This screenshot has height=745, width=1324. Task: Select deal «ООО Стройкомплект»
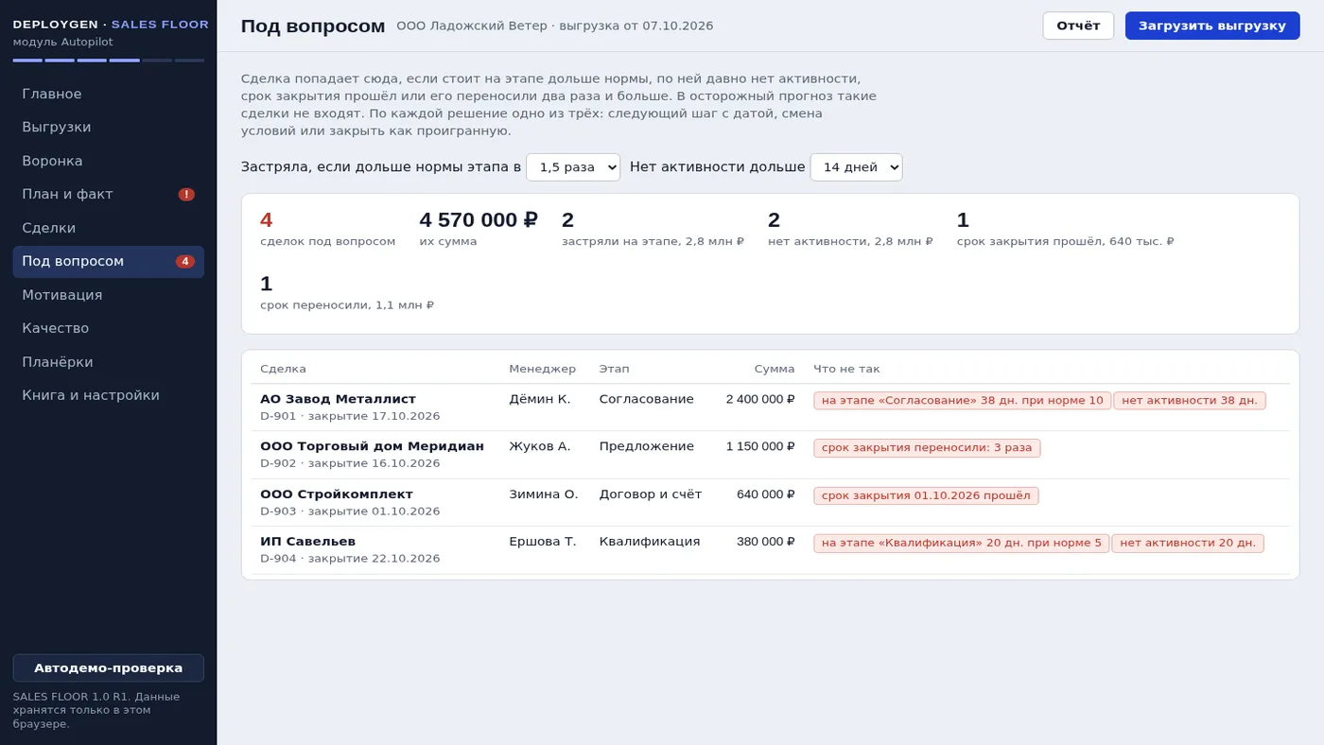point(337,494)
